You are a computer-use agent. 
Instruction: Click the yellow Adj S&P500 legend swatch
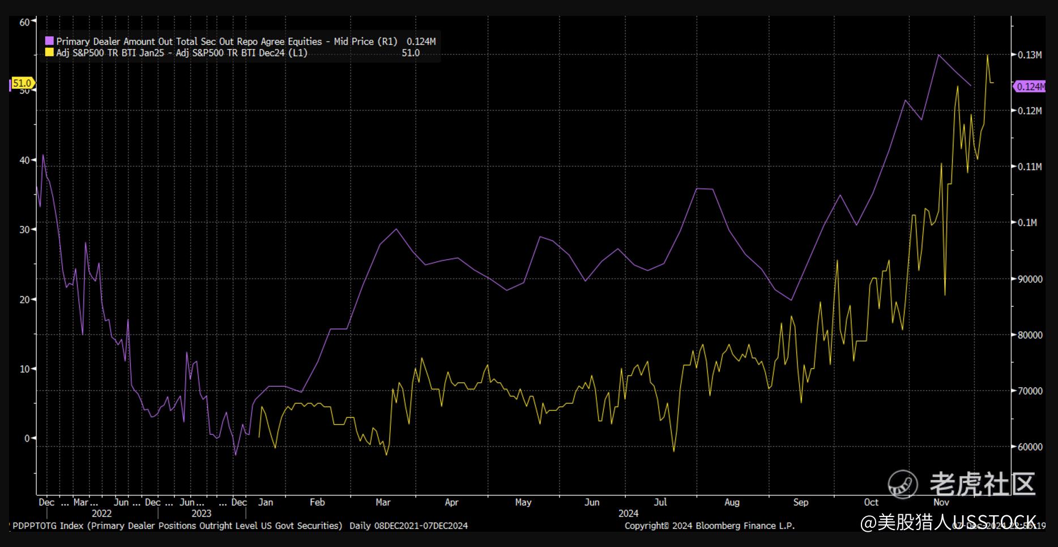click(50, 53)
